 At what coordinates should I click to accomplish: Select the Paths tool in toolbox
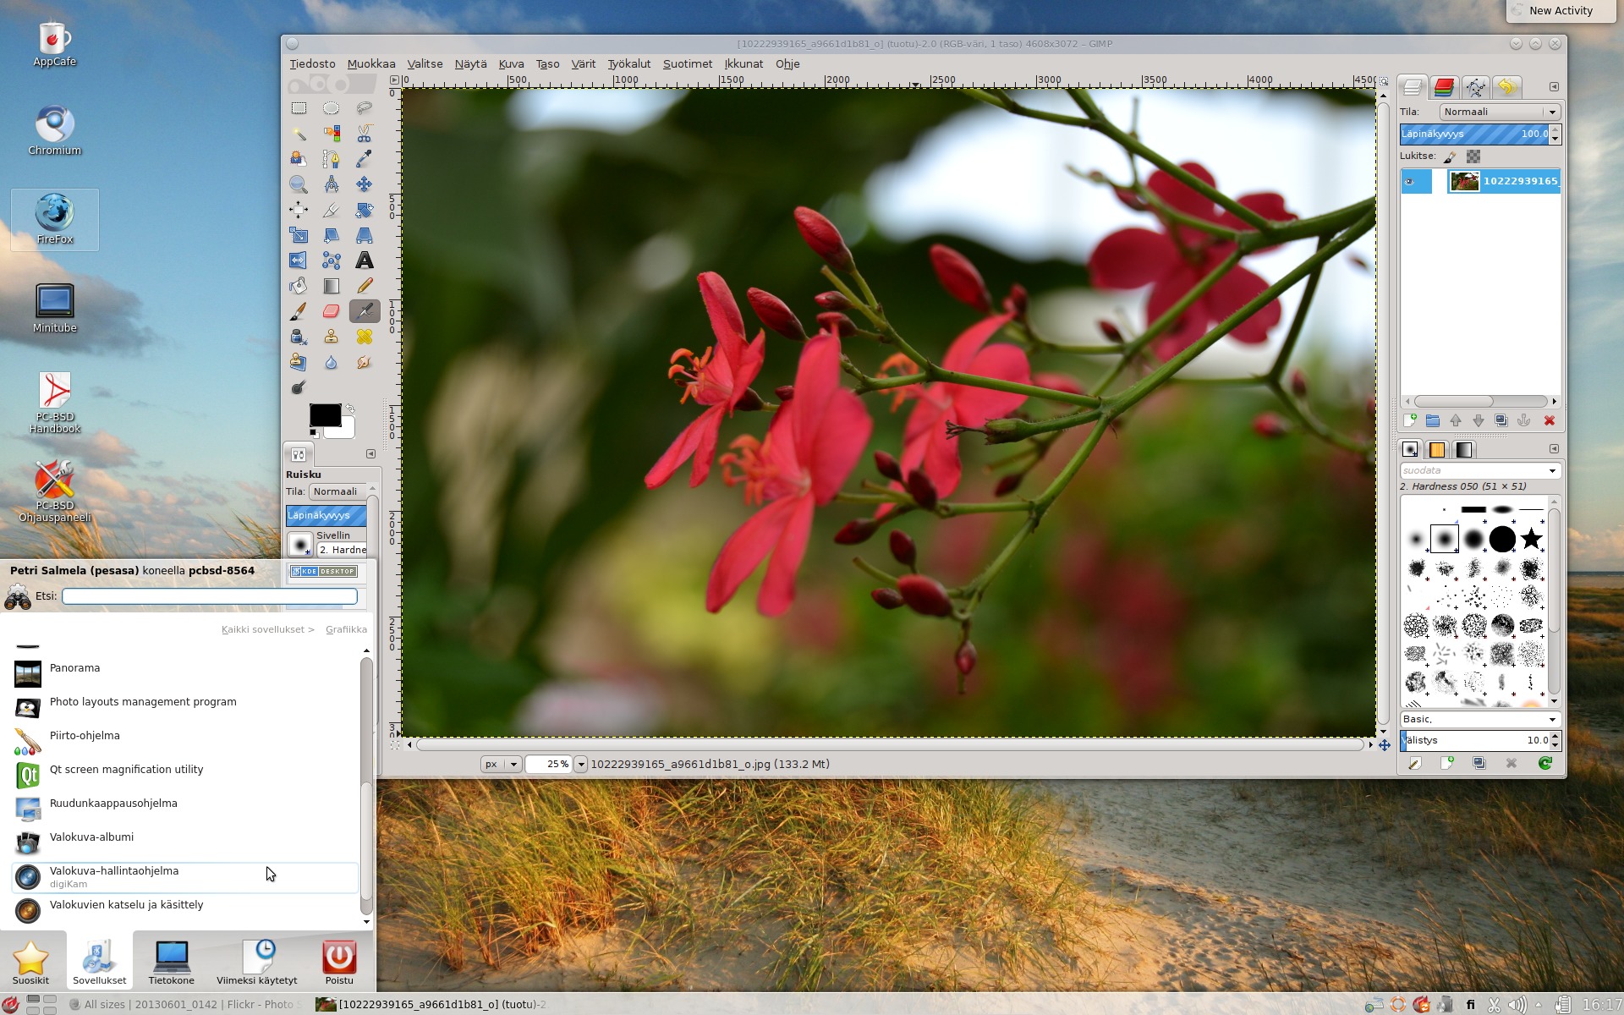pyautogui.click(x=331, y=159)
